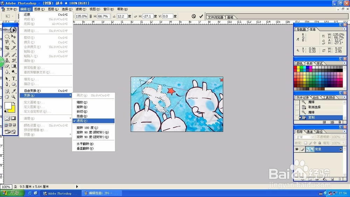This screenshot has width=350, height=197.
Task: Open status bar info arrow menu
Action: 77,186
